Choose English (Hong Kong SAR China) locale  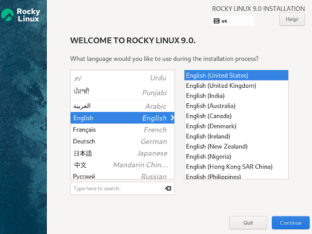(x=236, y=167)
